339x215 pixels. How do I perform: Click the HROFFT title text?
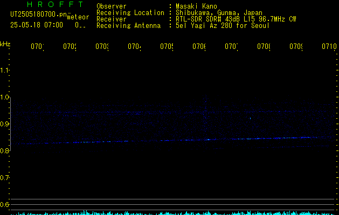pos(56,4)
